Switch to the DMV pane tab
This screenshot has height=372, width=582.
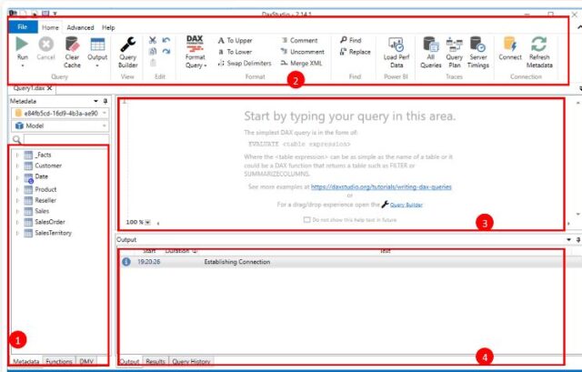tap(86, 361)
